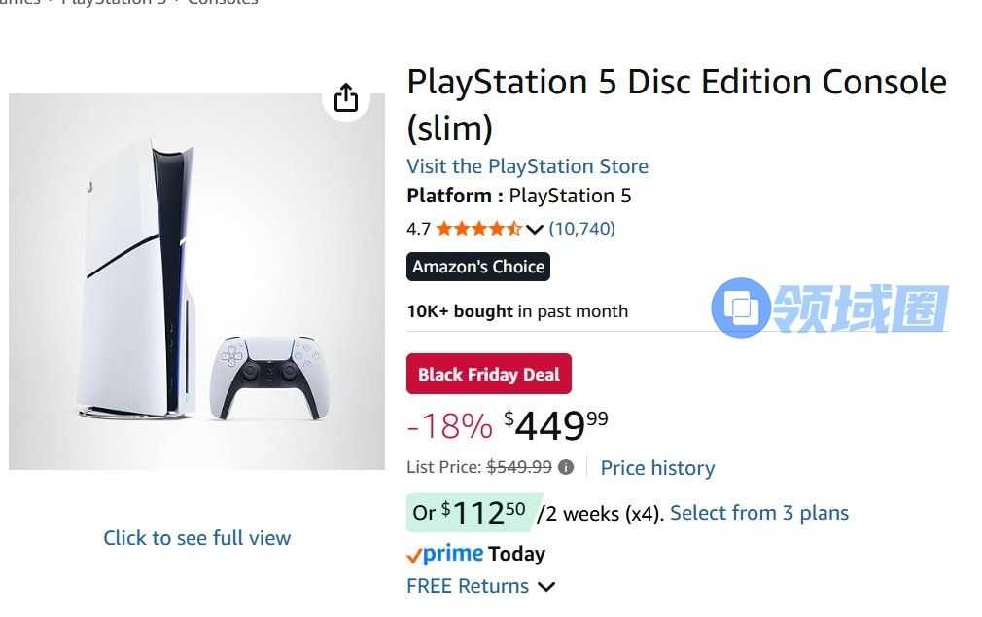Expand the rating breakdown chevron
Screen dimensions: 982x617
(535, 230)
